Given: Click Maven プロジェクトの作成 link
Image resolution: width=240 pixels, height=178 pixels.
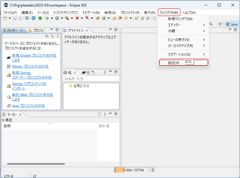Looking at the screenshot, I should coord(30,66).
